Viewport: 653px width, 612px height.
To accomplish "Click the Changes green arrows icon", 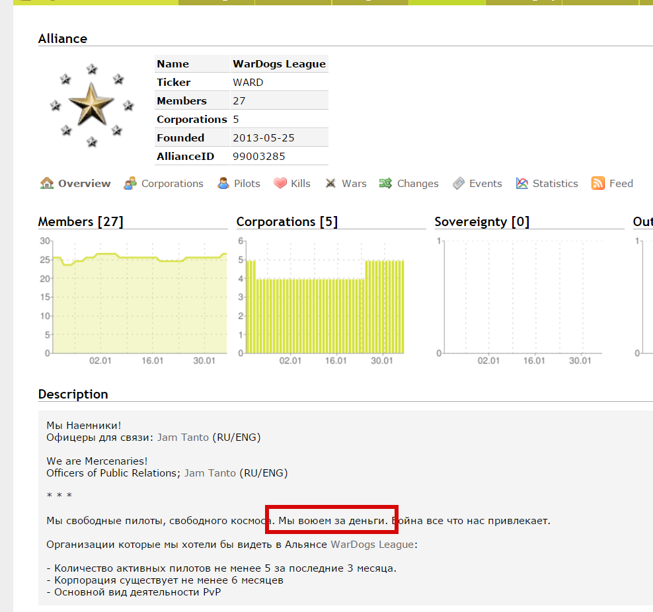I will (385, 183).
